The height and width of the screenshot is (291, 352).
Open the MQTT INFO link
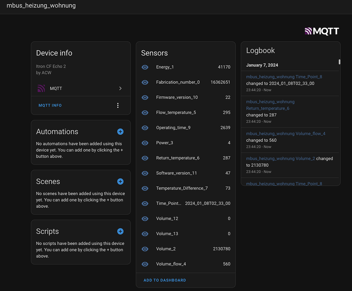click(50, 105)
